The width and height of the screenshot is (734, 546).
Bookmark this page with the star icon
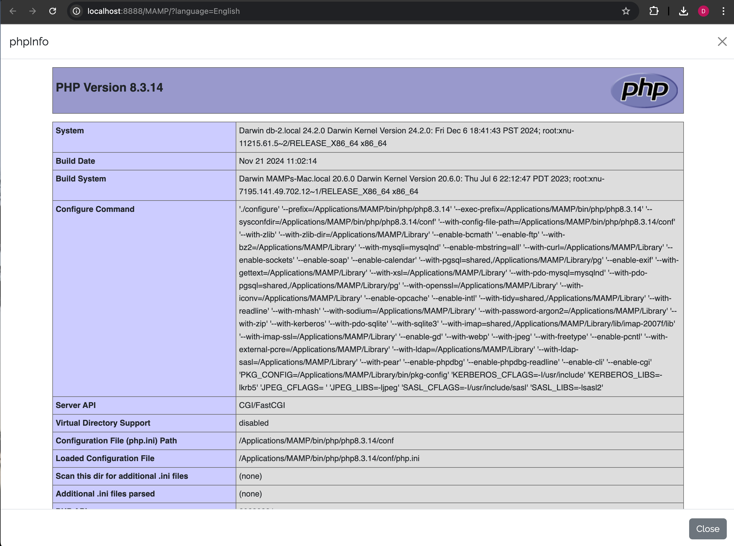[625, 11]
